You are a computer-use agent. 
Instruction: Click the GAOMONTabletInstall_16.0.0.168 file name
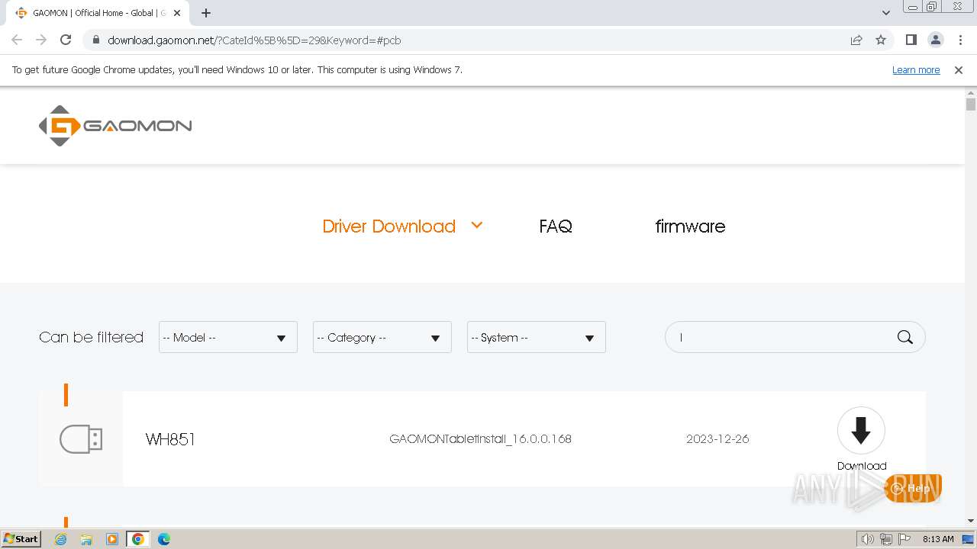tap(480, 439)
